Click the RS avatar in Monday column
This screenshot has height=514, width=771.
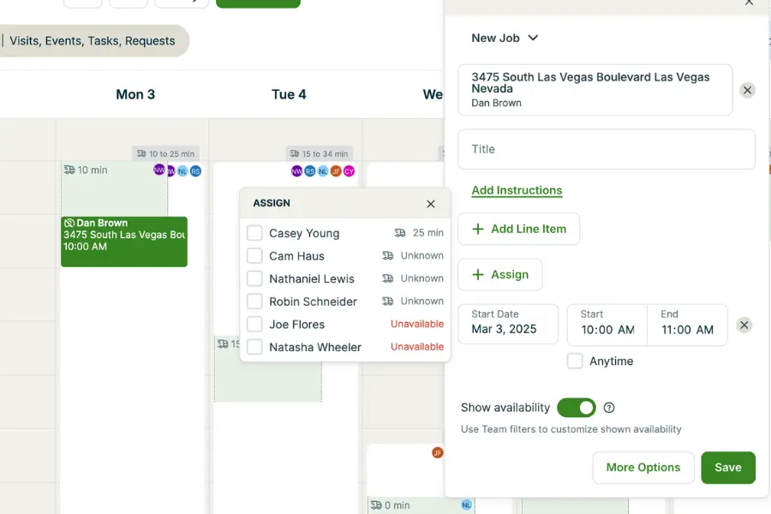coord(195,171)
